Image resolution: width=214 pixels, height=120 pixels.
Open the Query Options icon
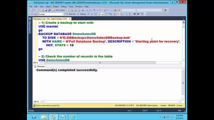pyautogui.click(x=99, y=14)
